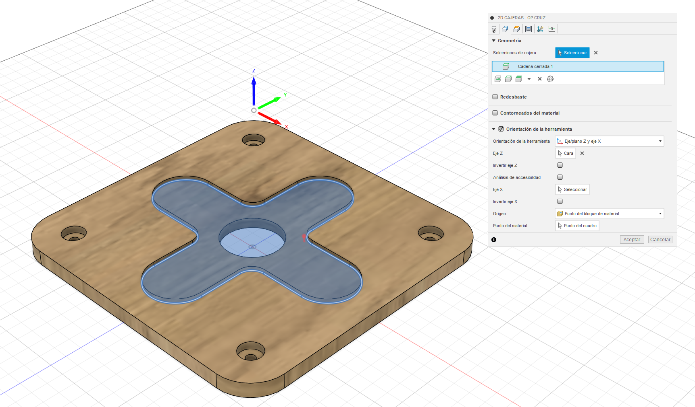Viewport: 695px width, 407px height.
Task: Click the red arrow marker on cross contour
Action: tap(304, 238)
